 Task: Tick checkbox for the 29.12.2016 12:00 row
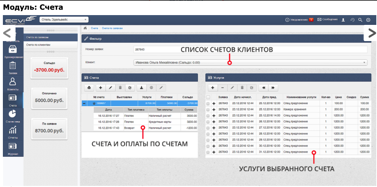pyautogui.click(x=208, y=140)
